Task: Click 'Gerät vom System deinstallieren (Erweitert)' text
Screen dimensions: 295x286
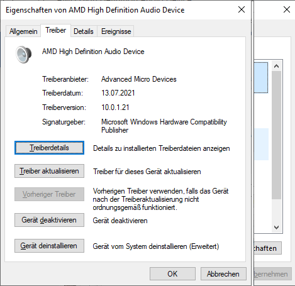Action: click(156, 246)
